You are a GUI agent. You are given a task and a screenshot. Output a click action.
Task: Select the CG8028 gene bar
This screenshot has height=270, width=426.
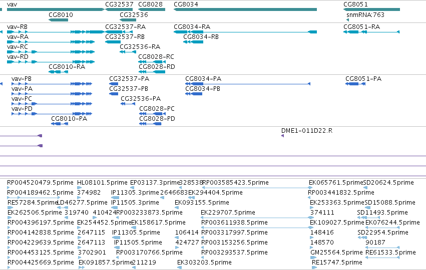coord(152,10)
